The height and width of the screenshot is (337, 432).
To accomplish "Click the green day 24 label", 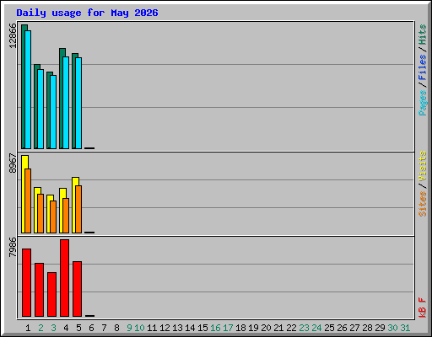I will [x=316, y=328].
